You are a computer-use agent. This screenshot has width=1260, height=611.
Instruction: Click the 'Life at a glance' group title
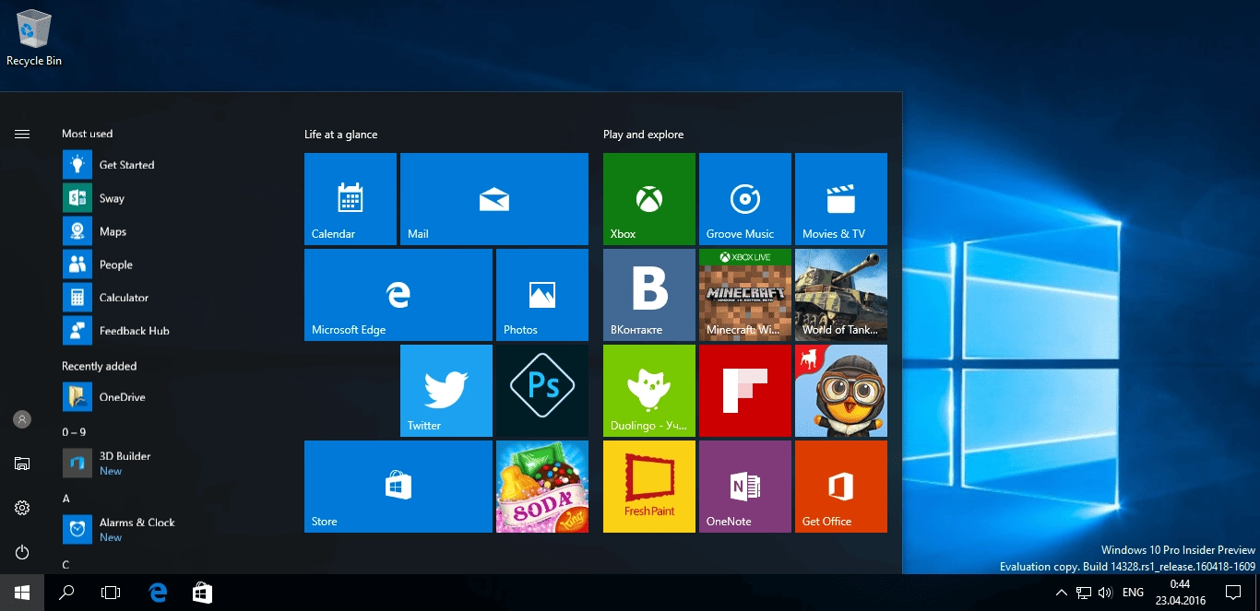pyautogui.click(x=340, y=135)
